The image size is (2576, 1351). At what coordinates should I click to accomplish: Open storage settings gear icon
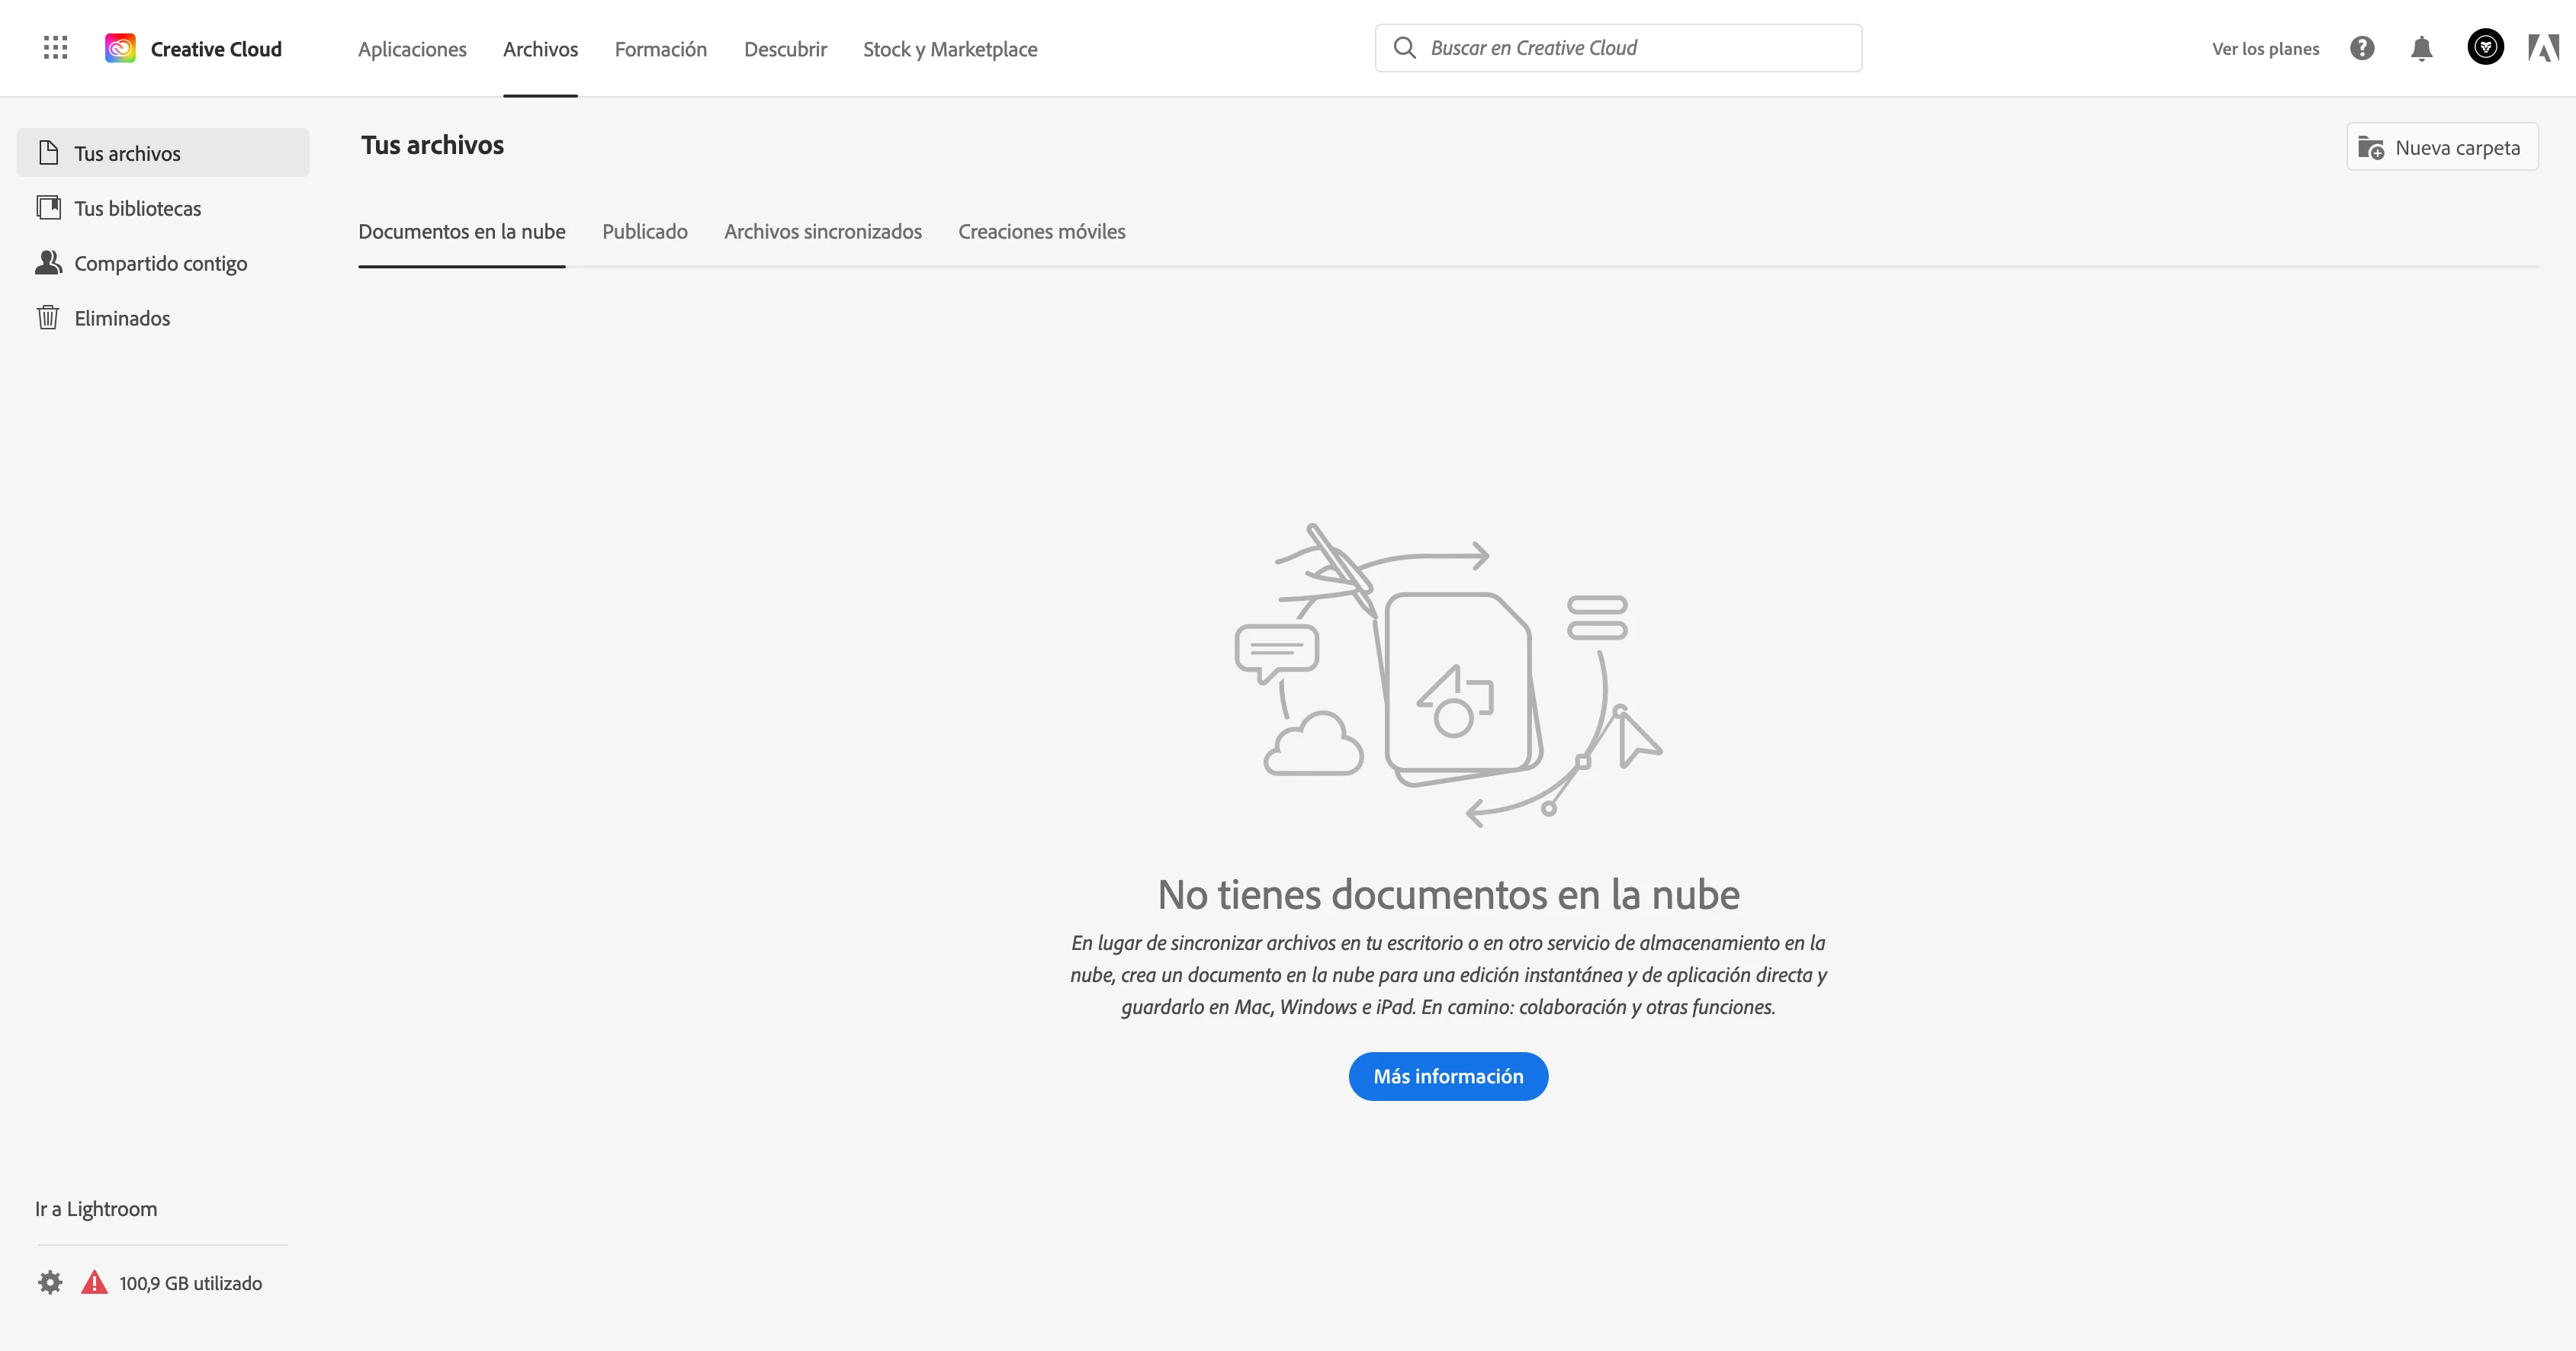(50, 1282)
